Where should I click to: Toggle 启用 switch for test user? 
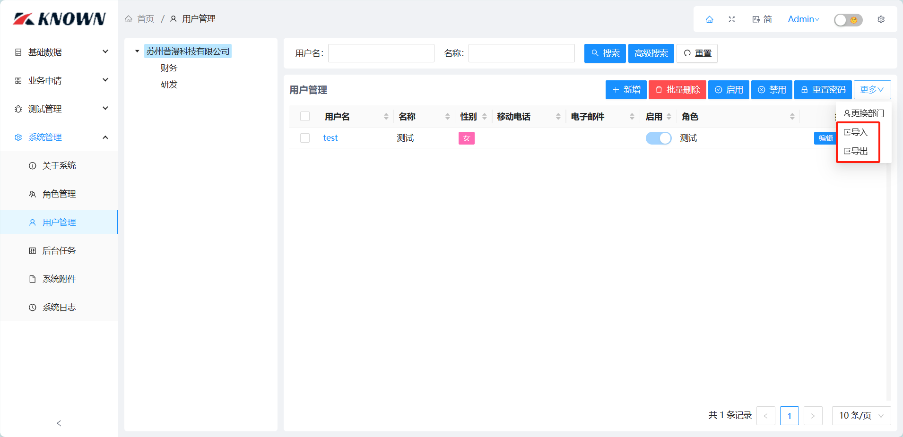(659, 138)
